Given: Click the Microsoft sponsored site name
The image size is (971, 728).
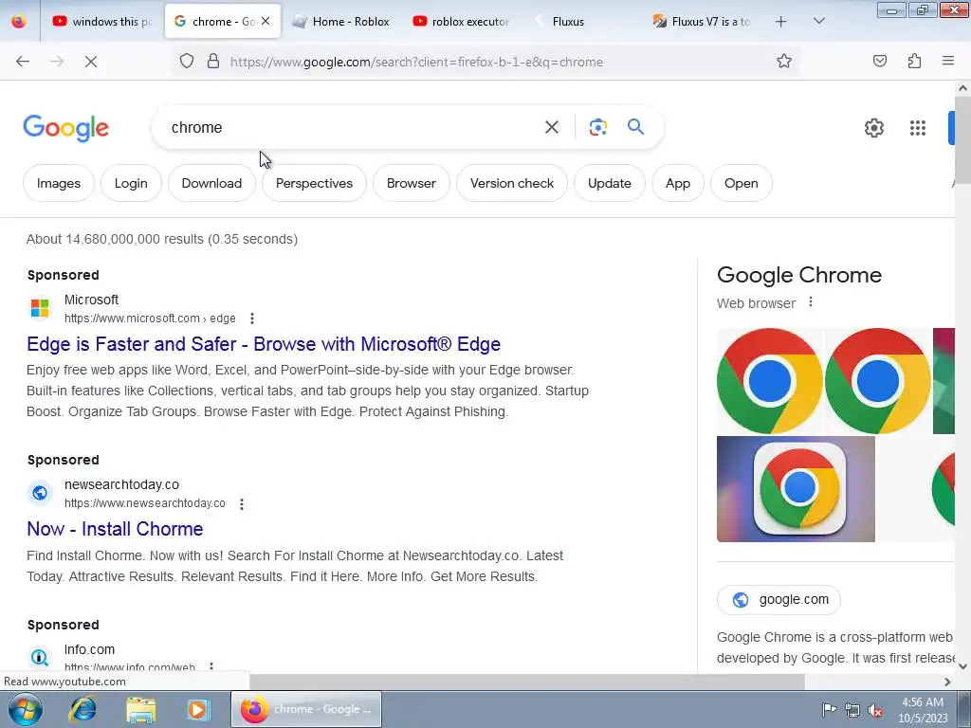Looking at the screenshot, I should tap(91, 300).
